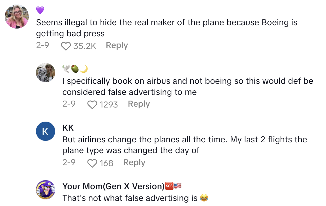Click the 1293 like count
Viewport: 326px width, 206px height.
(108, 105)
